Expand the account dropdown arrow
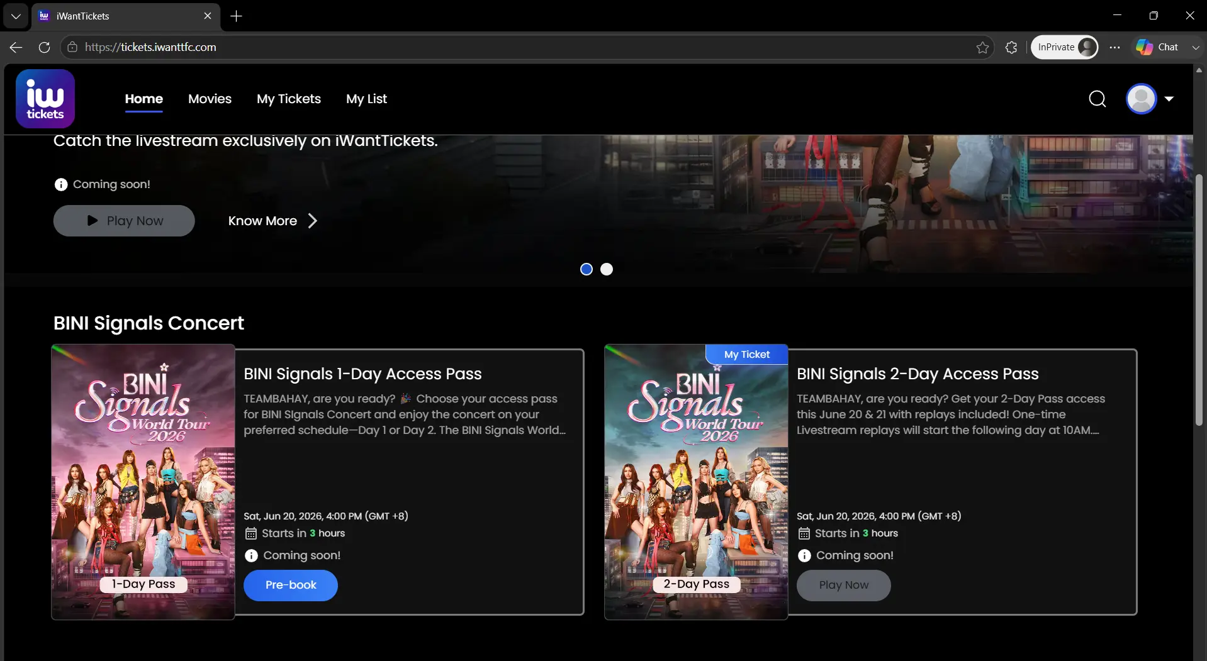This screenshot has height=661, width=1207. tap(1169, 99)
